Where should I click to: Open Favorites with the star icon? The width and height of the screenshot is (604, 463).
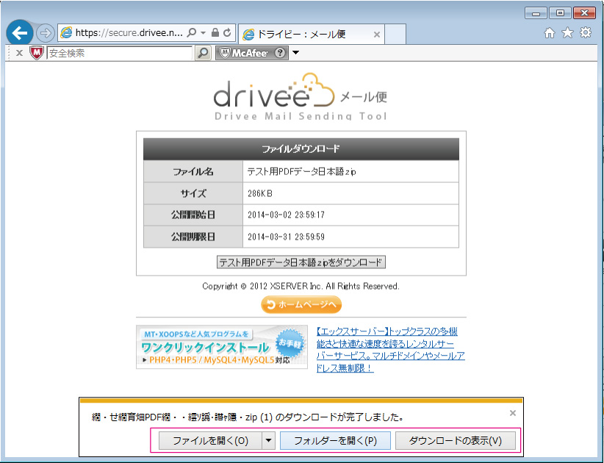point(567,33)
